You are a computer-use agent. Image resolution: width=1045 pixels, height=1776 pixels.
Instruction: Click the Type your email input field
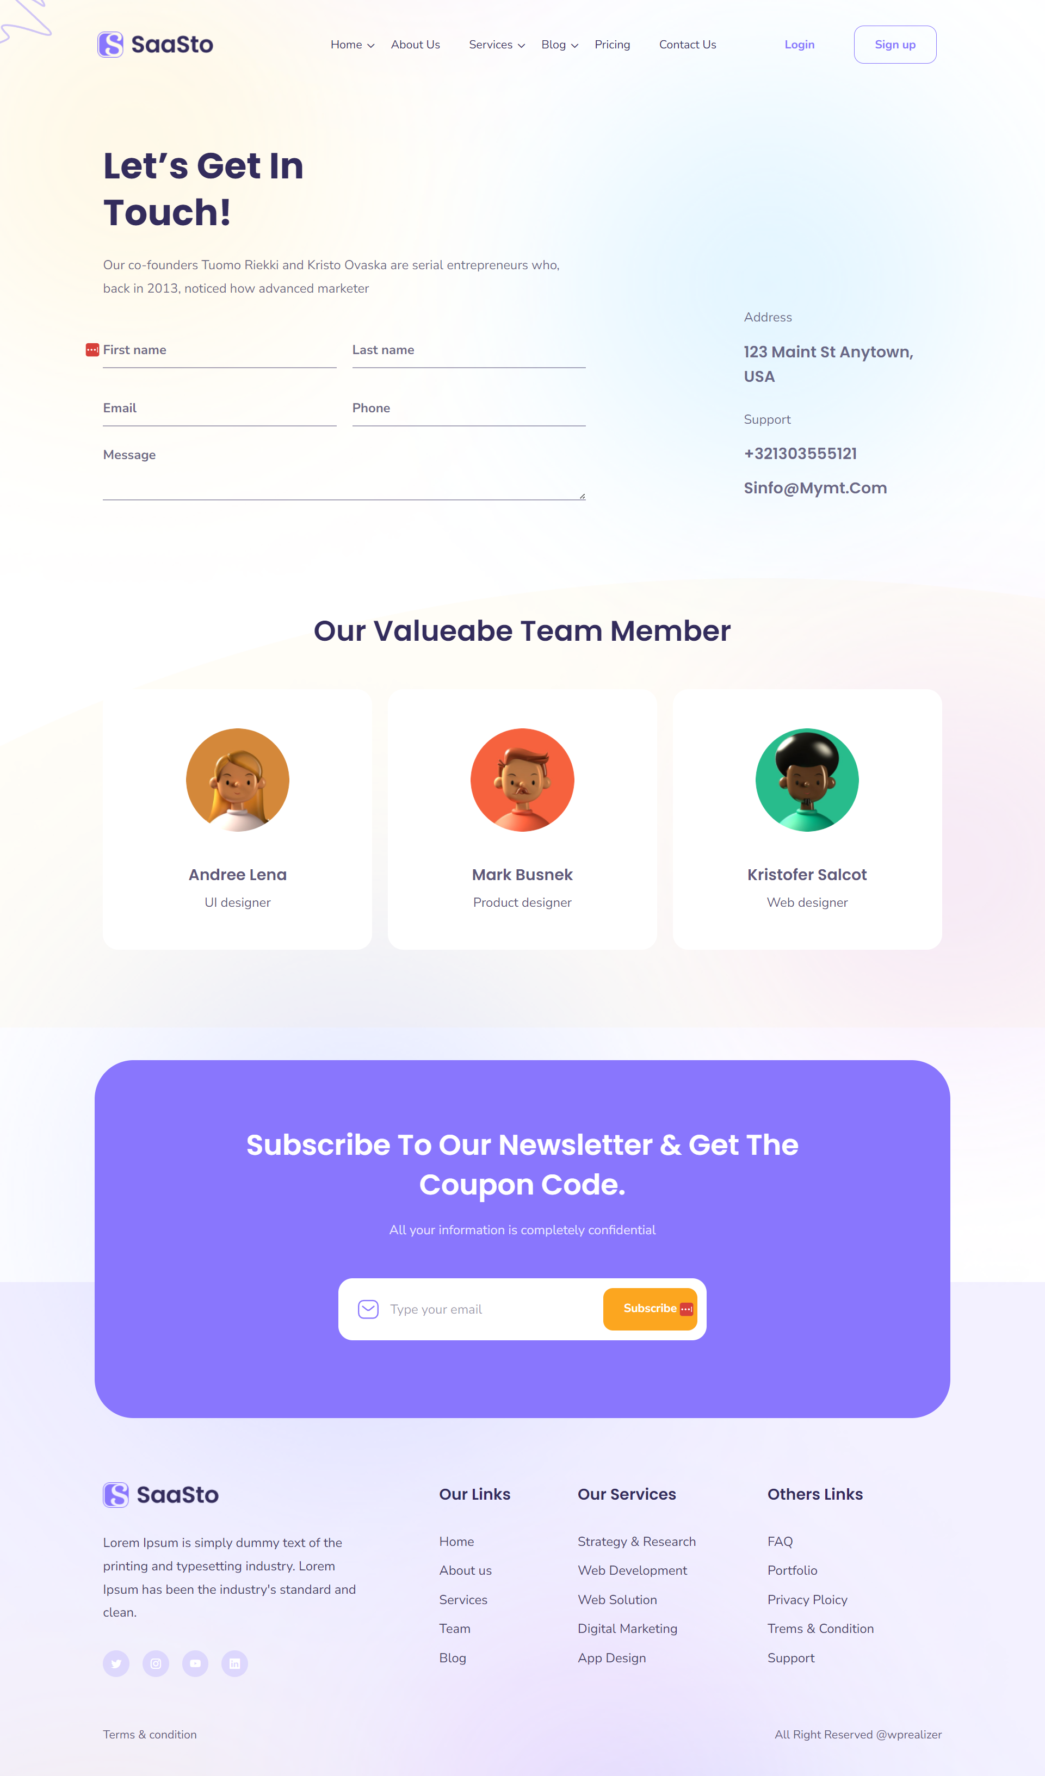coord(485,1308)
